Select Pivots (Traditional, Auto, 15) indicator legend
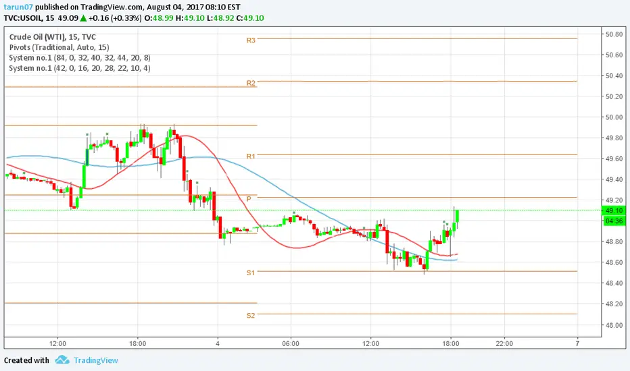 click(59, 47)
